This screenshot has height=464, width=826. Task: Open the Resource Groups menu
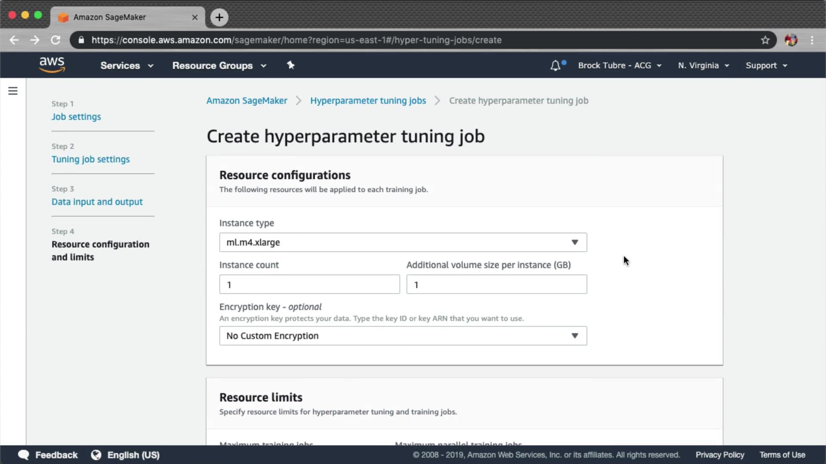pyautogui.click(x=219, y=66)
